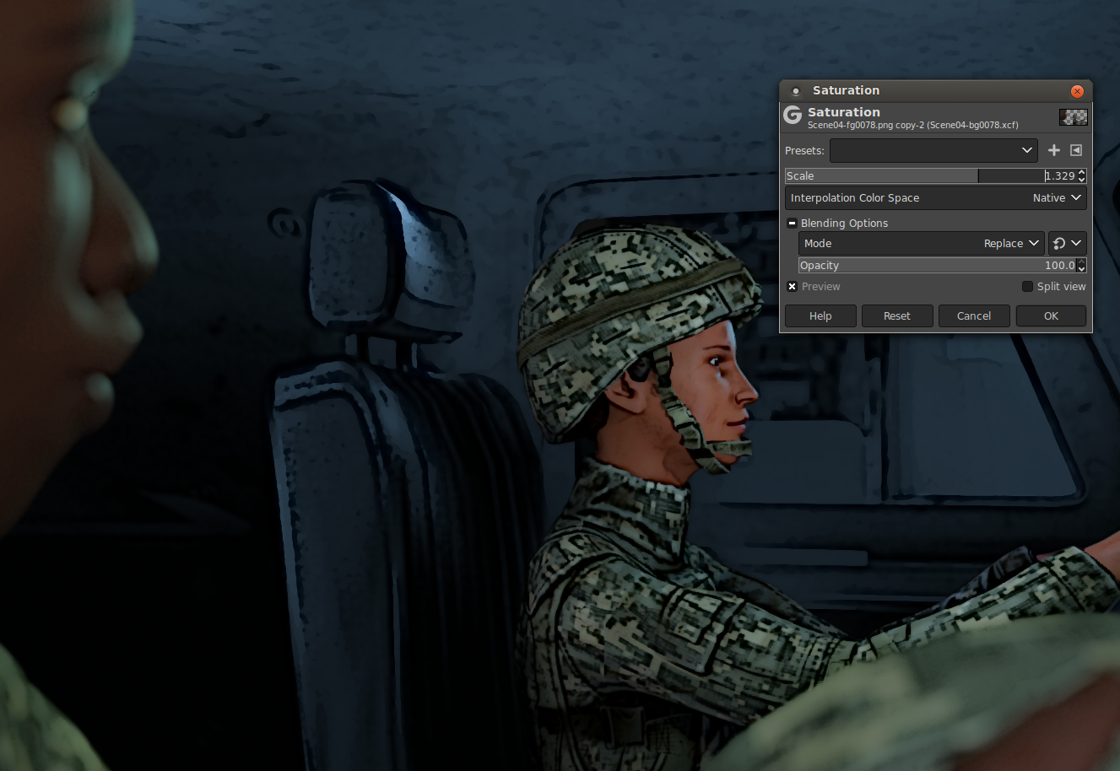The height and width of the screenshot is (771, 1120).
Task: Open the blend Mode dropdown
Action: (x=922, y=244)
